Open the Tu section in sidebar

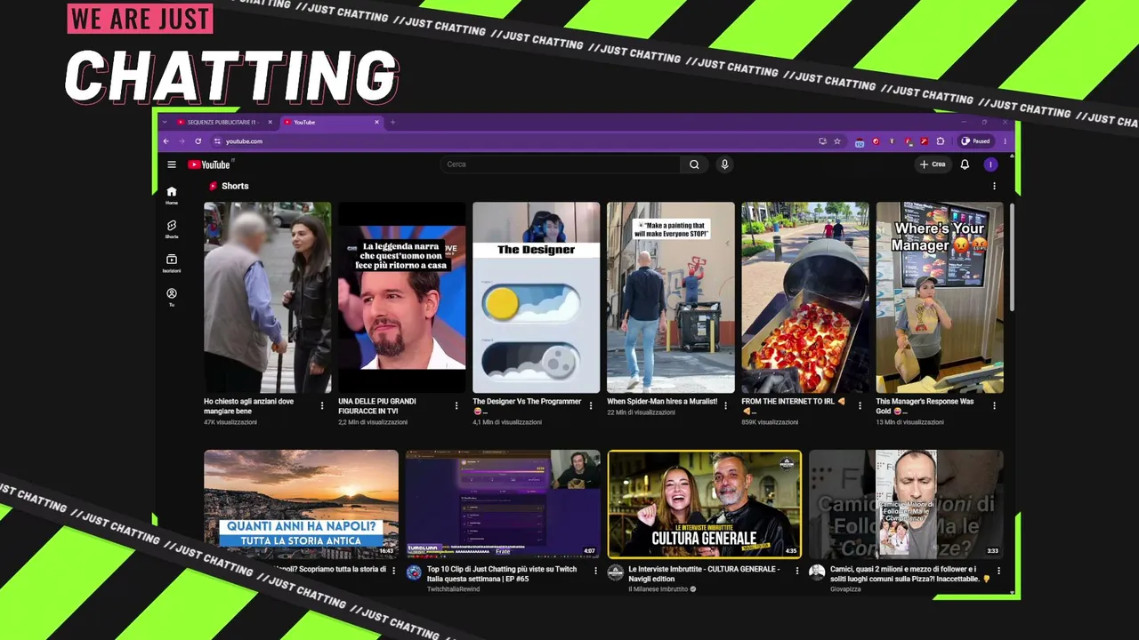click(x=172, y=297)
